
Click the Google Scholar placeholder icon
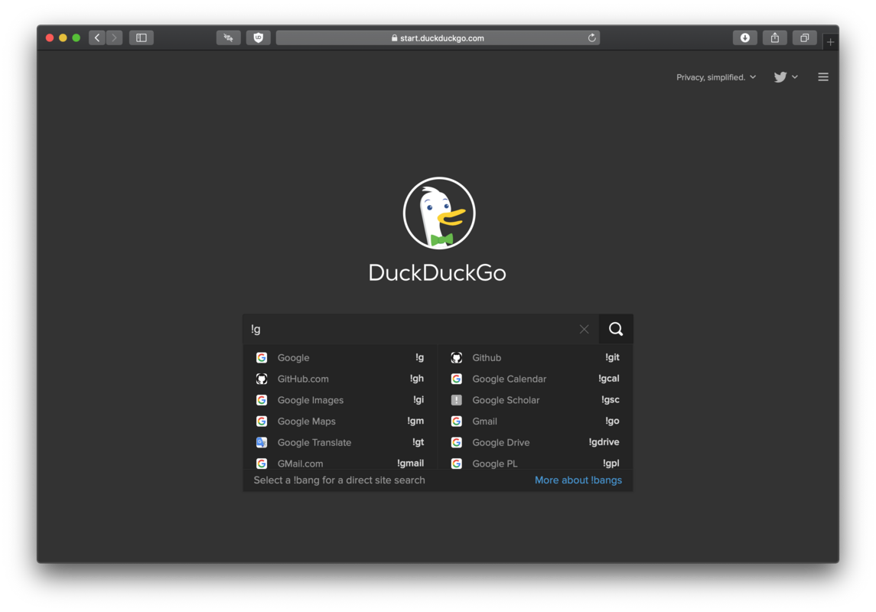click(x=457, y=400)
